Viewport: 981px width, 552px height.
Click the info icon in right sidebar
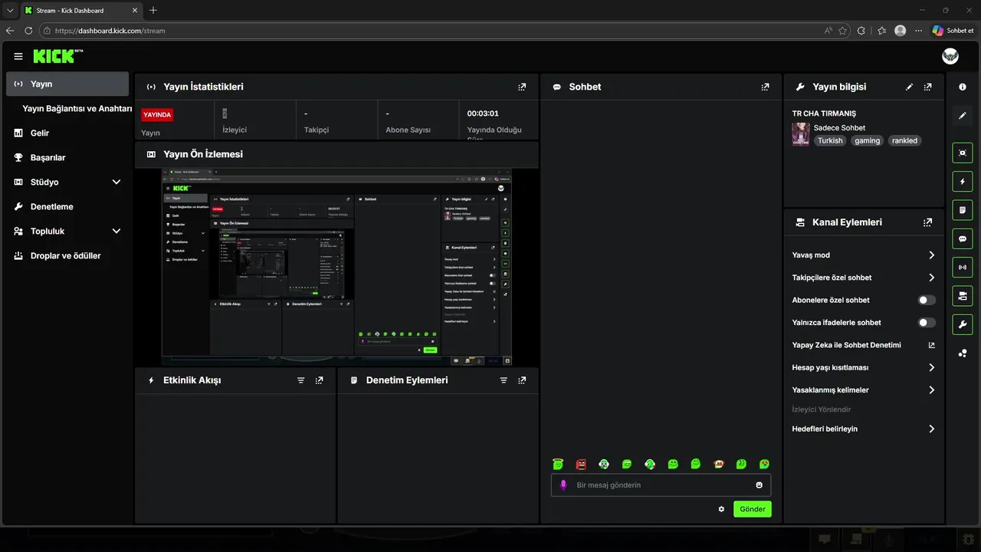[963, 87]
